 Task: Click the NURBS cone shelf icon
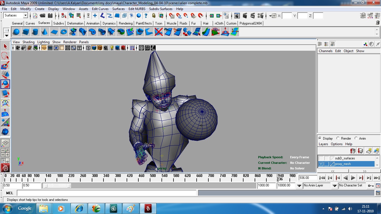coord(45,32)
